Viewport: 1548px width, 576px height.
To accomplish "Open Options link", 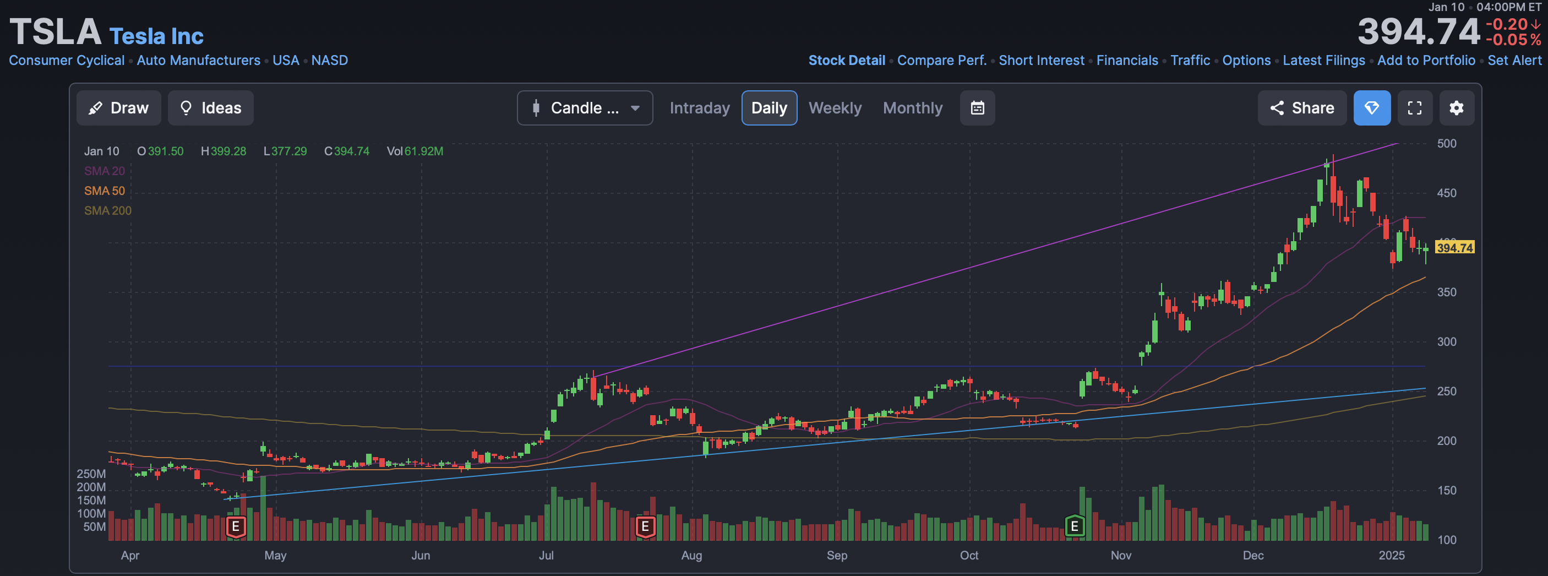I will pos(1246,60).
